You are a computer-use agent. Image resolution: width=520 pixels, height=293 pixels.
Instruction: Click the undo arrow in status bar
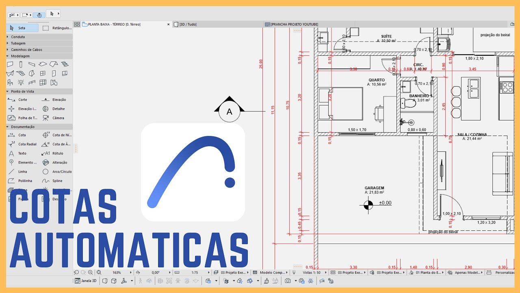(x=76, y=272)
